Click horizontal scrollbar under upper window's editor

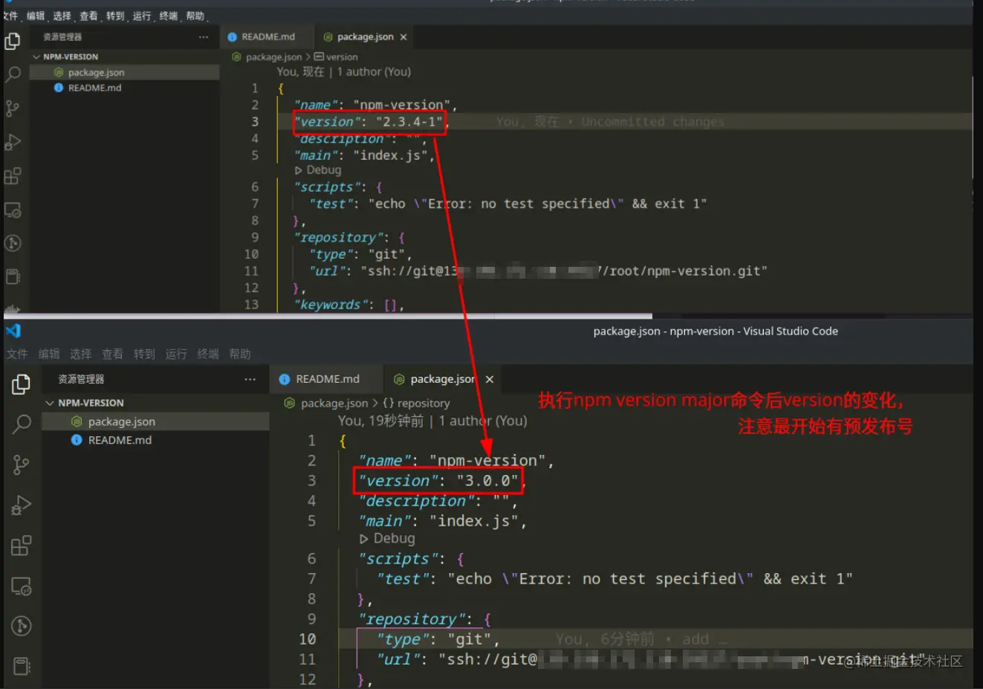click(x=328, y=316)
